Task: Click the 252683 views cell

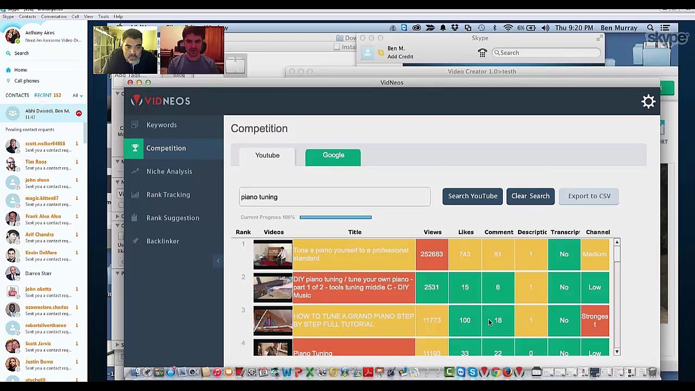Action: [432, 254]
